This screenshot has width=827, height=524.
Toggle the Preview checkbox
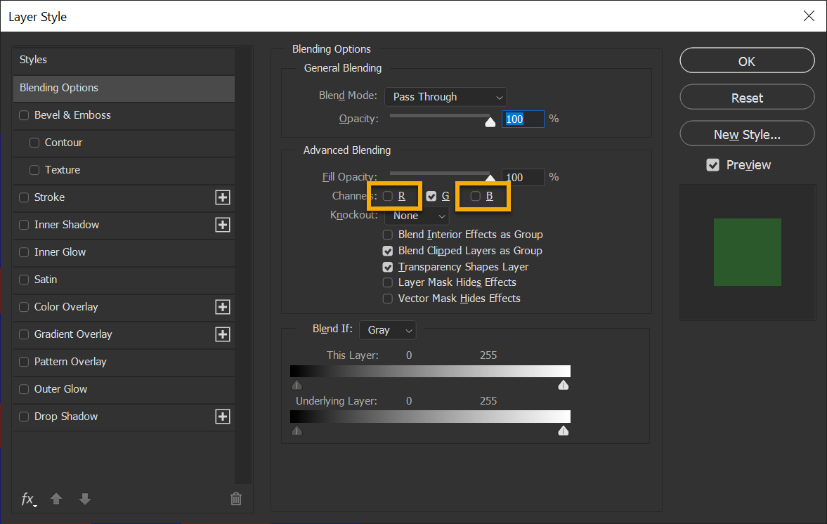click(713, 165)
